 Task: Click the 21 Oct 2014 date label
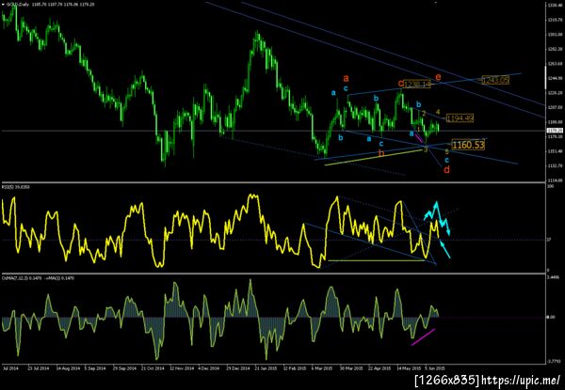click(153, 368)
